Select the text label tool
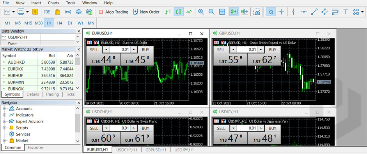This screenshot has height=154, width=367. pos(346,12)
